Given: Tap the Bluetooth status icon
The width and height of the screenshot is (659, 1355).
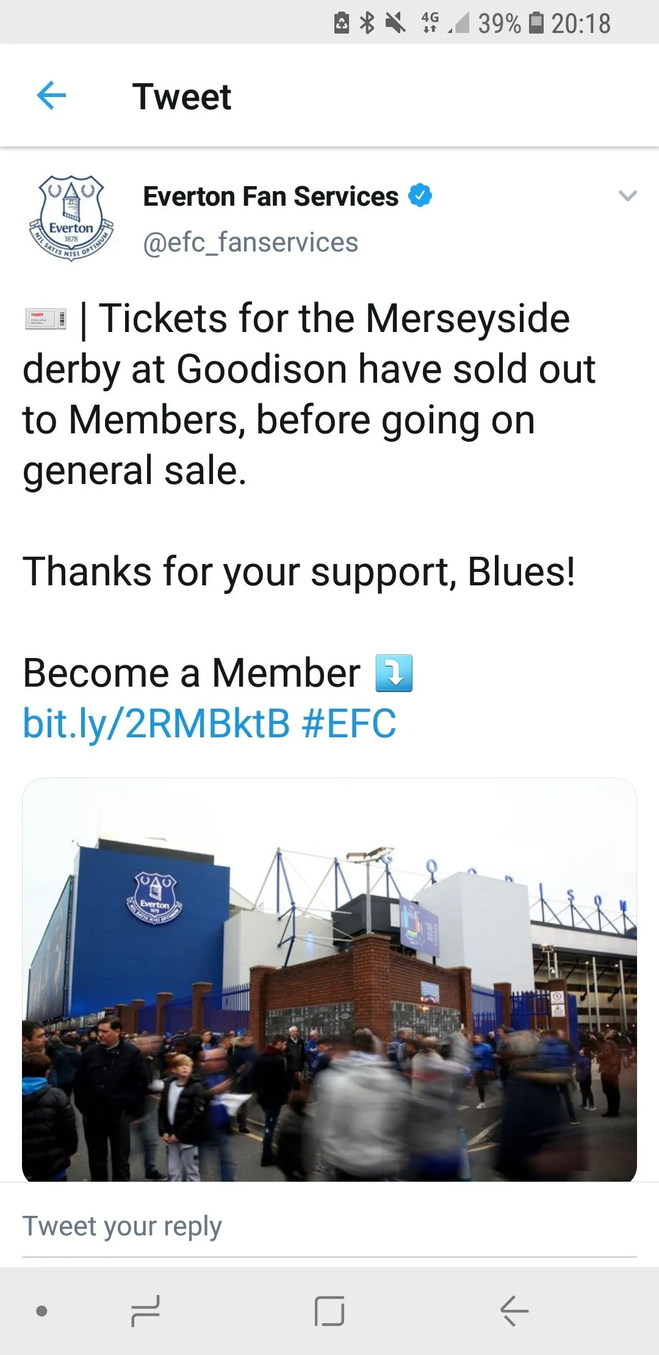Looking at the screenshot, I should 367,23.
